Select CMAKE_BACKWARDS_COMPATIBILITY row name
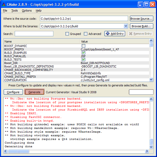This screenshot has height=157, width=157. pyautogui.click(x=29, y=70)
